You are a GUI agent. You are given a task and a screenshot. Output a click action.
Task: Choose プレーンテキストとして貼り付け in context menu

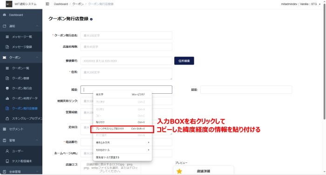pos(122,129)
